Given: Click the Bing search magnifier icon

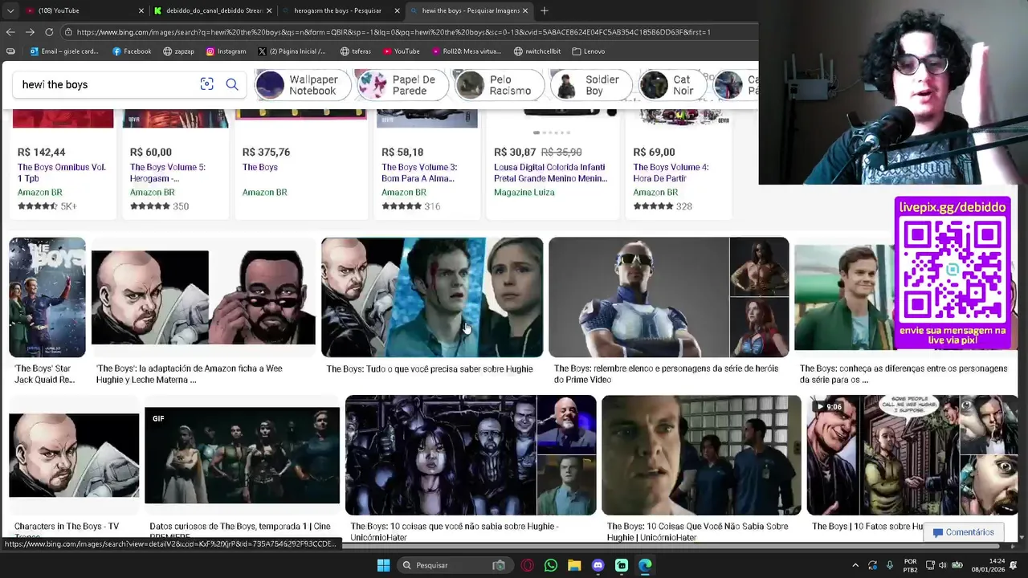Looking at the screenshot, I should 232,84.
